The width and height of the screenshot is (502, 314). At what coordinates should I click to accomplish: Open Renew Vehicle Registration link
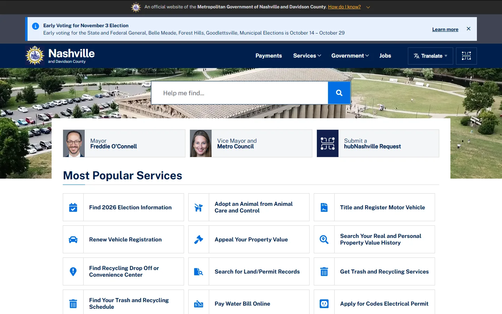pyautogui.click(x=125, y=239)
